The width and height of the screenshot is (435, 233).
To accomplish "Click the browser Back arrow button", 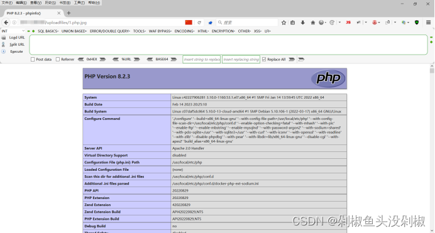I will [x=6, y=23].
